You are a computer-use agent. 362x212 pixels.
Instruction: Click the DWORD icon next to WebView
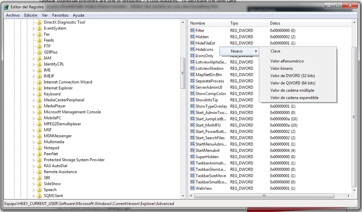pyautogui.click(x=192, y=188)
